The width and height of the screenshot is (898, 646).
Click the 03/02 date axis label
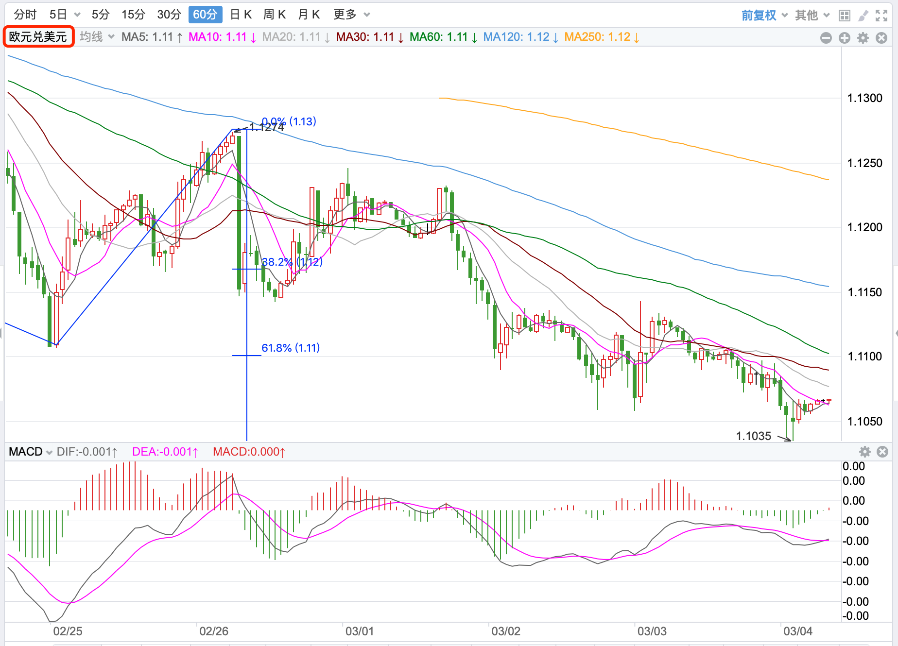tap(506, 631)
